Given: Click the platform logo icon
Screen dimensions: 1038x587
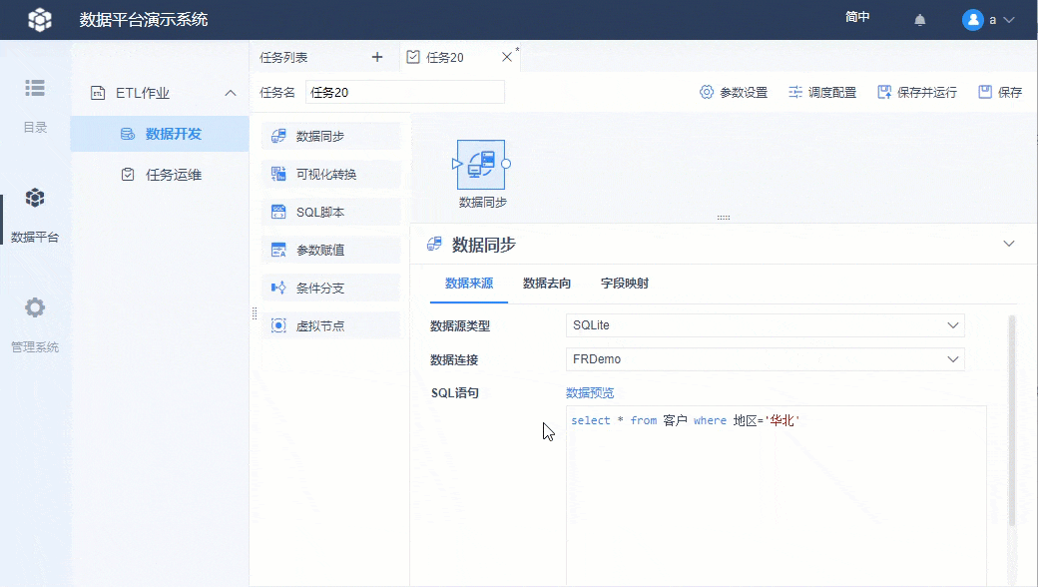Looking at the screenshot, I should (x=40, y=20).
